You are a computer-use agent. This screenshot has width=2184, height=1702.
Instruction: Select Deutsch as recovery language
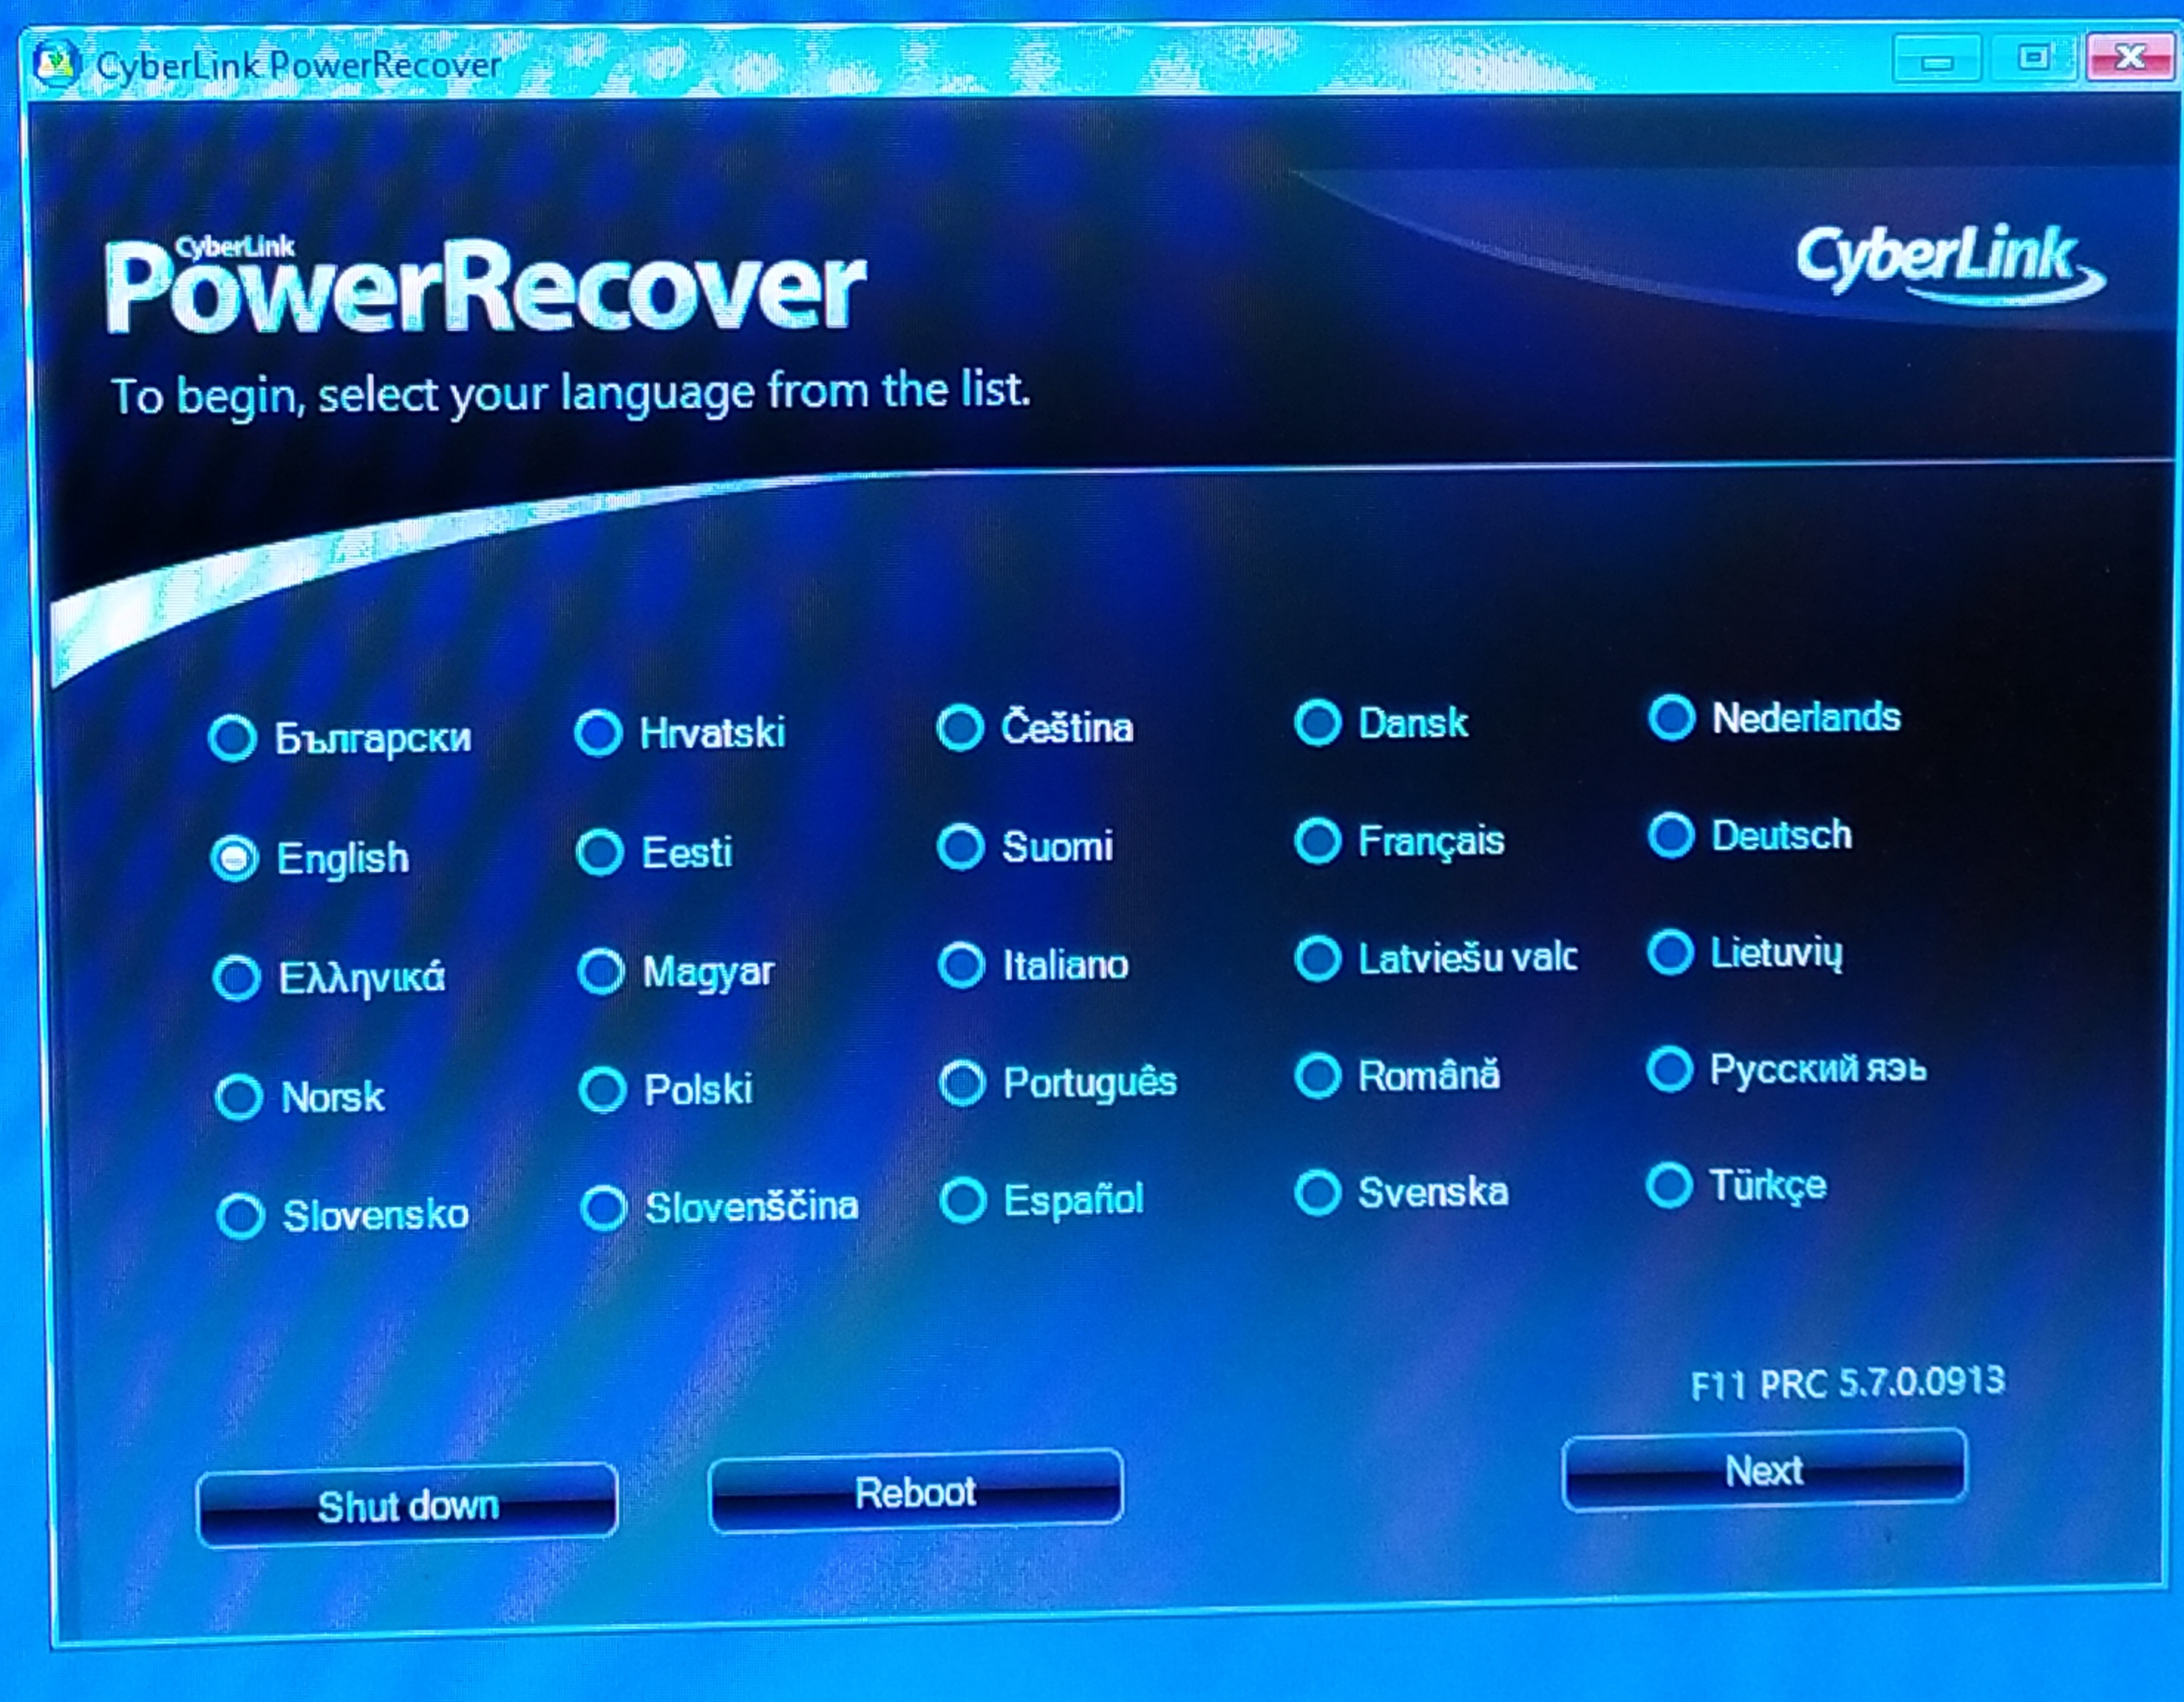(x=1670, y=835)
